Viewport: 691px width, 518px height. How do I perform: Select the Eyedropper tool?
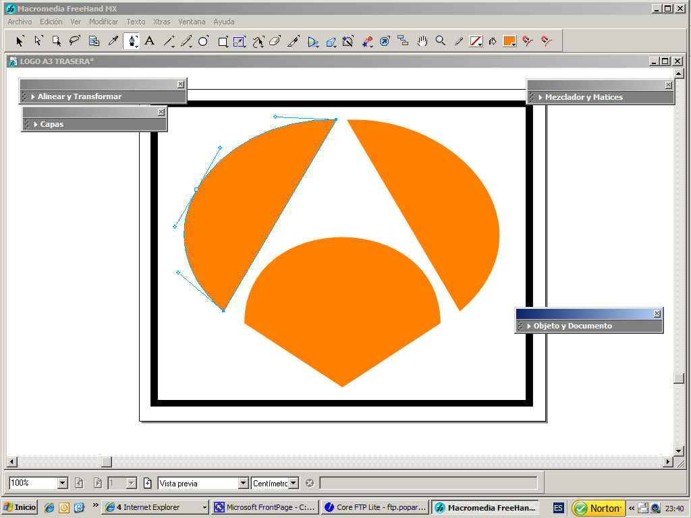pos(113,41)
